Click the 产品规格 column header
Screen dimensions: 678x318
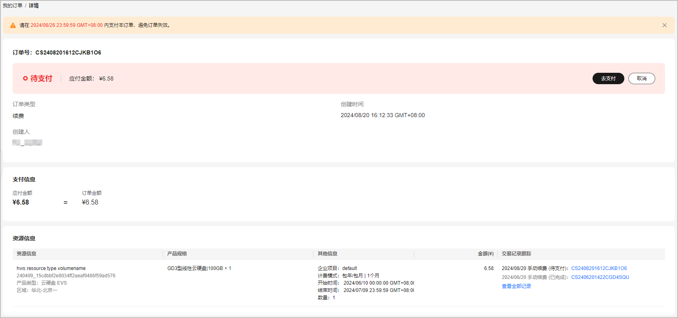[x=177, y=254]
